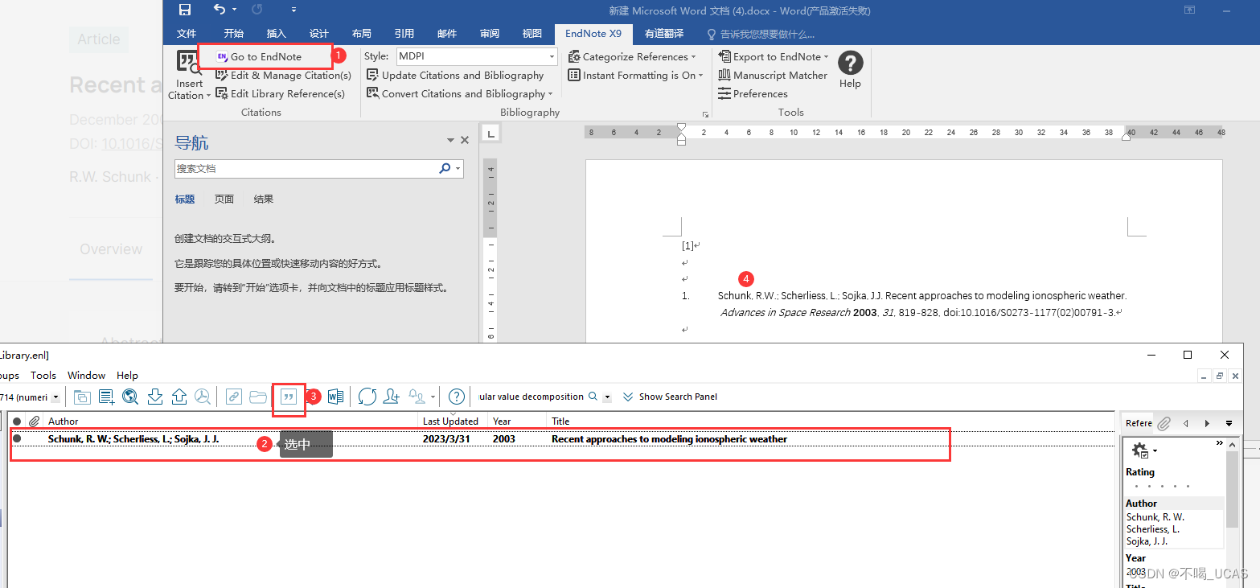Open Bibliography group dialog launcher
The width and height of the screenshot is (1260, 588).
pyautogui.click(x=705, y=113)
